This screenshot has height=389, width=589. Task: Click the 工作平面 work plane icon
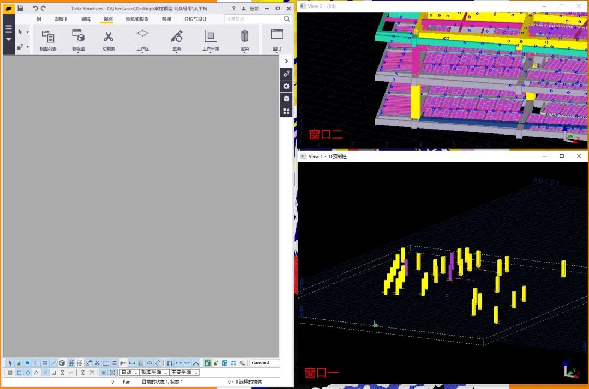(x=210, y=37)
